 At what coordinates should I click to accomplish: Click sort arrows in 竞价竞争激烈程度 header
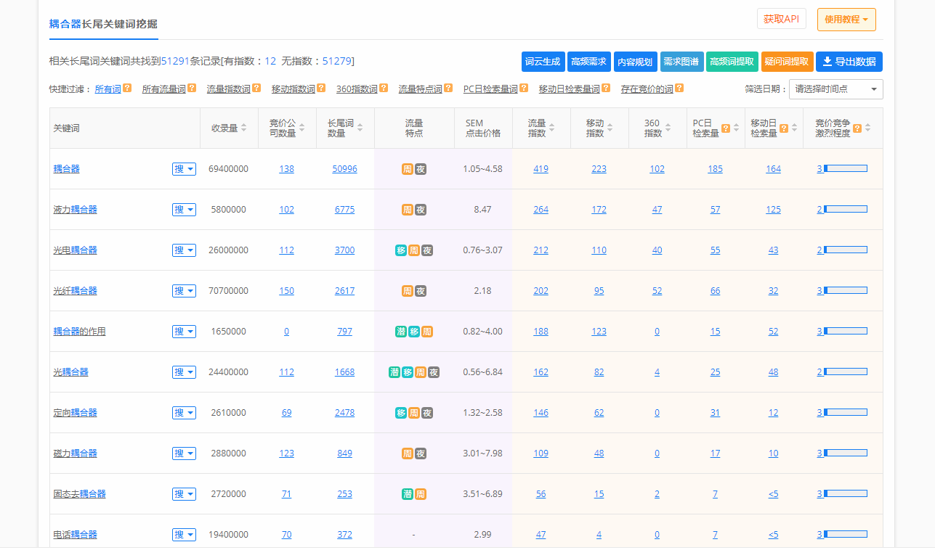coord(867,128)
